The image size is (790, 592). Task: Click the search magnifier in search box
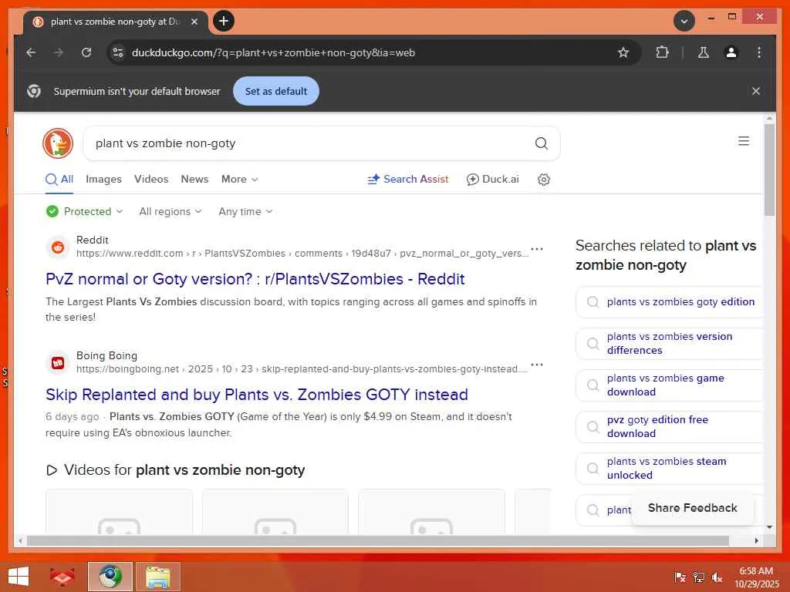click(541, 143)
